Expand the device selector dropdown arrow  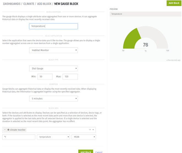point(93,130)
